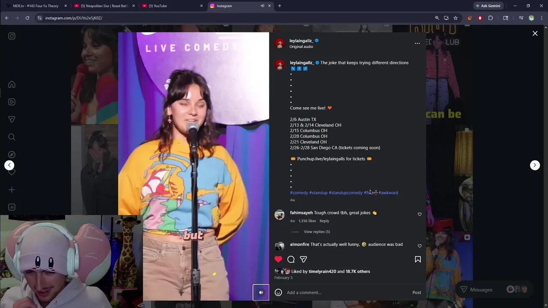Open Create plus icon in sidebar
The height and width of the screenshot is (308, 548).
[12, 190]
